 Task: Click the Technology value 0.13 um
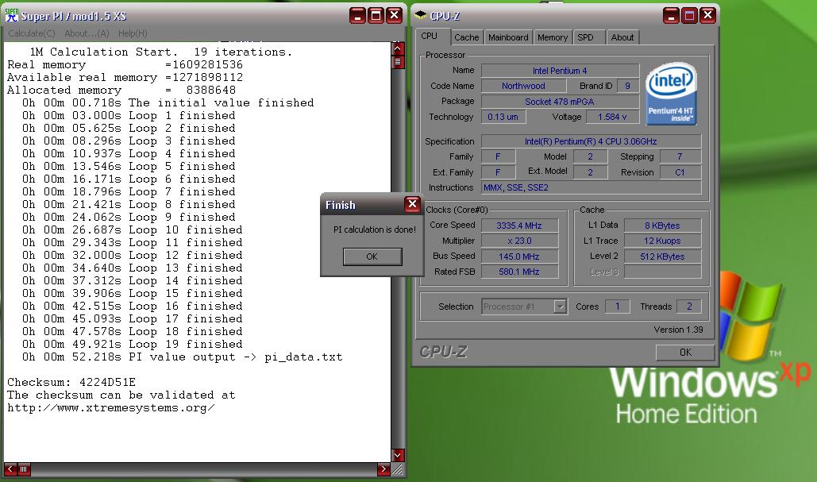[x=503, y=118]
